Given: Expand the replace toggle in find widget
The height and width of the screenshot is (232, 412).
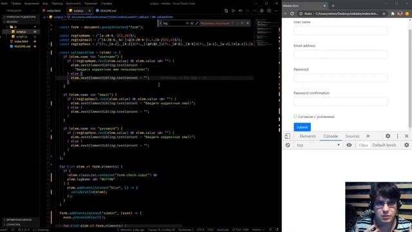Looking at the screenshot, I should pos(160,23).
